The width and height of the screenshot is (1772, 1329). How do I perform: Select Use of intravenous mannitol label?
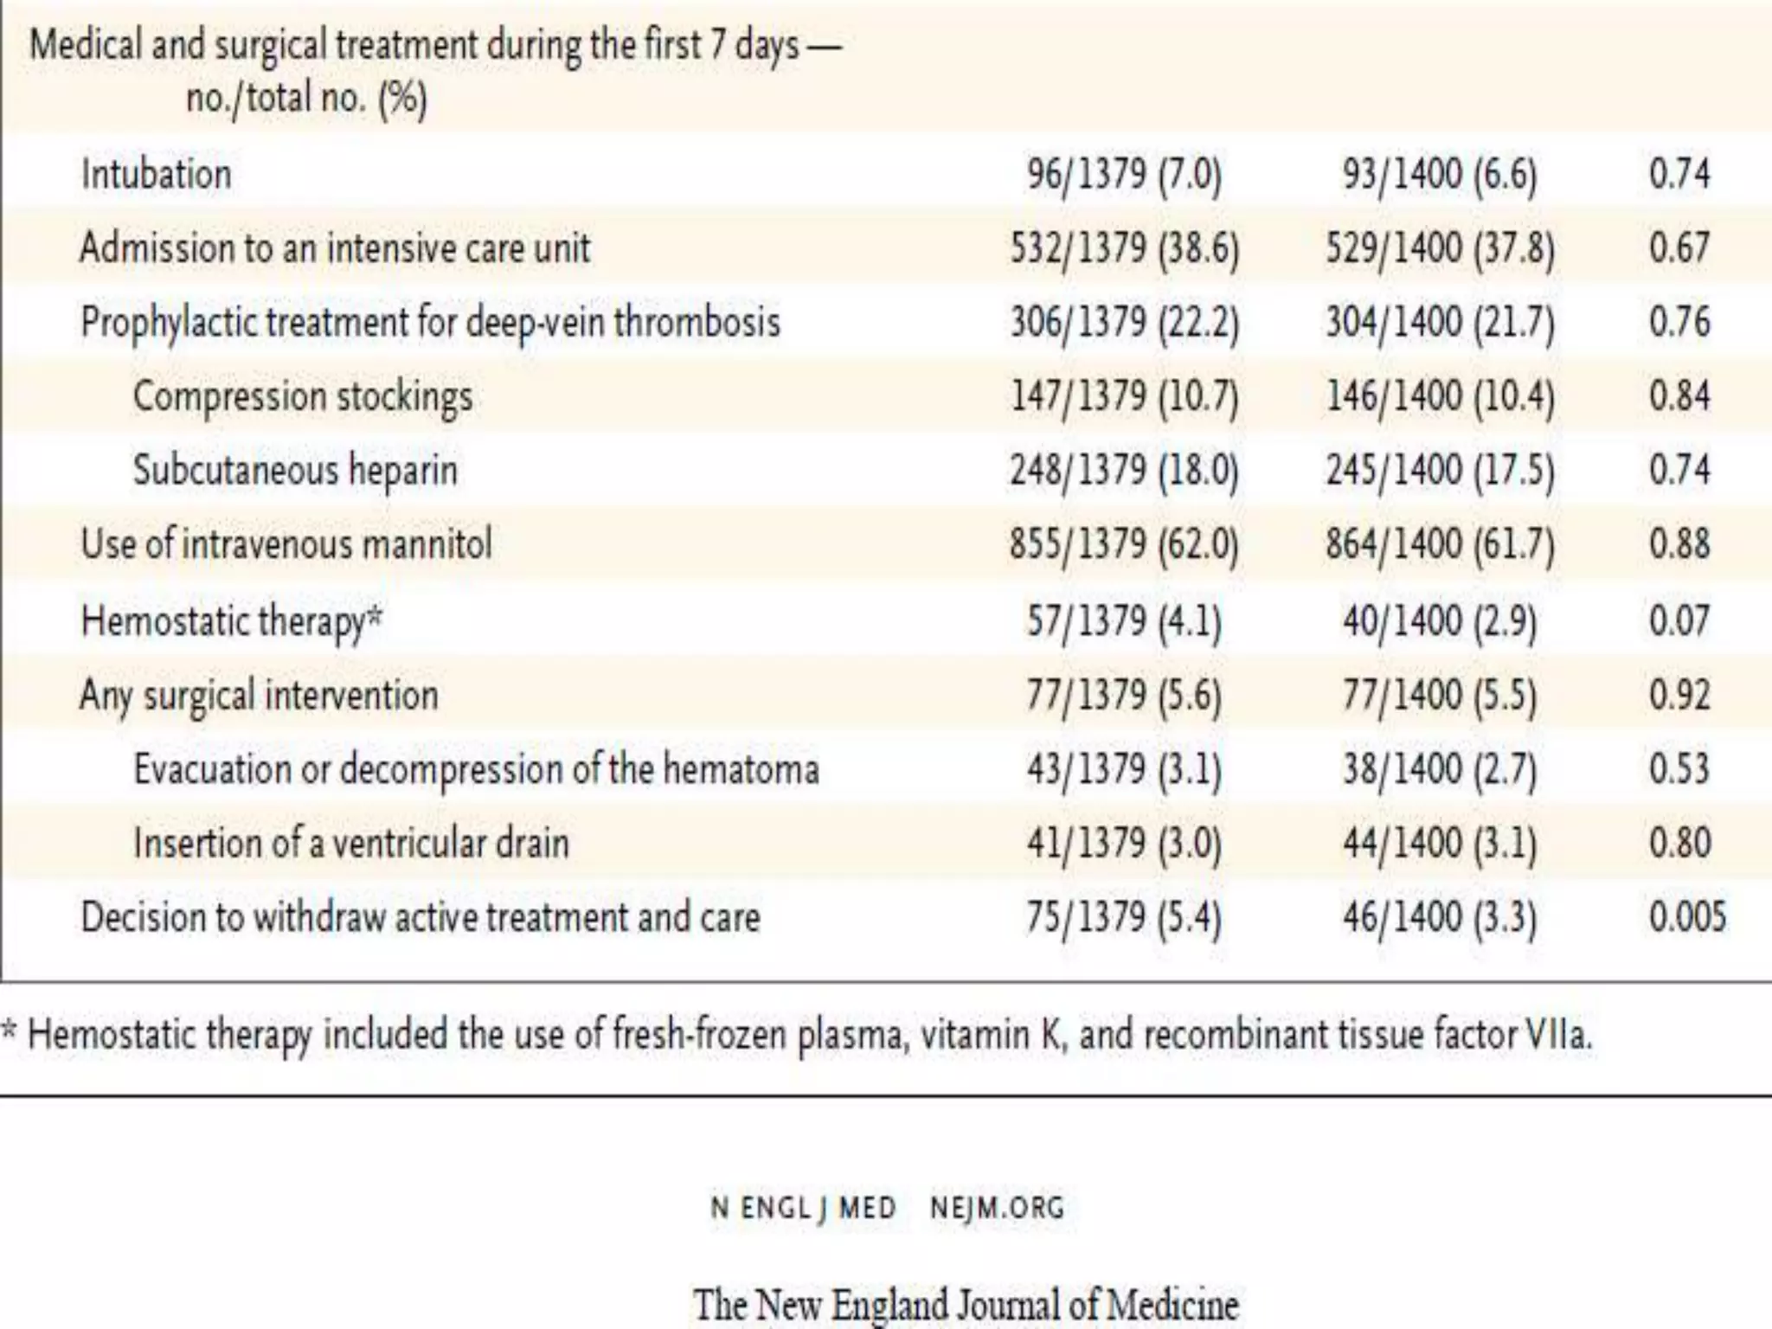[286, 545]
